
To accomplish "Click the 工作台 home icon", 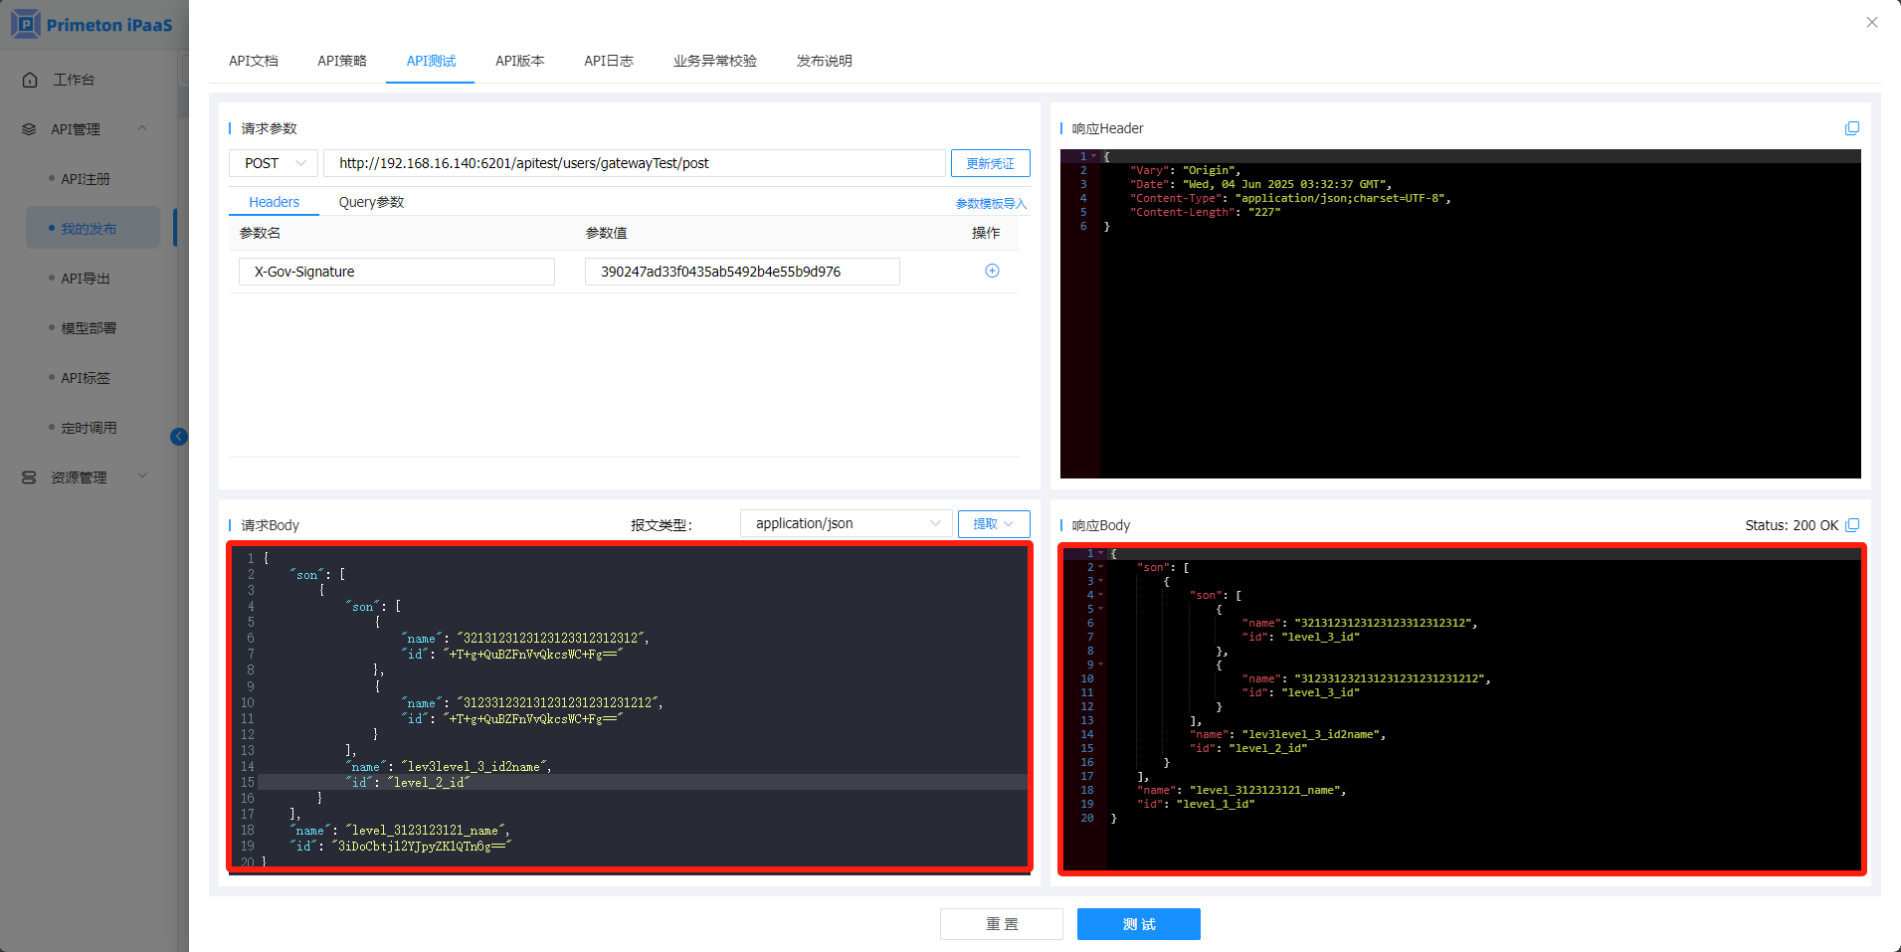I will click(x=30, y=80).
